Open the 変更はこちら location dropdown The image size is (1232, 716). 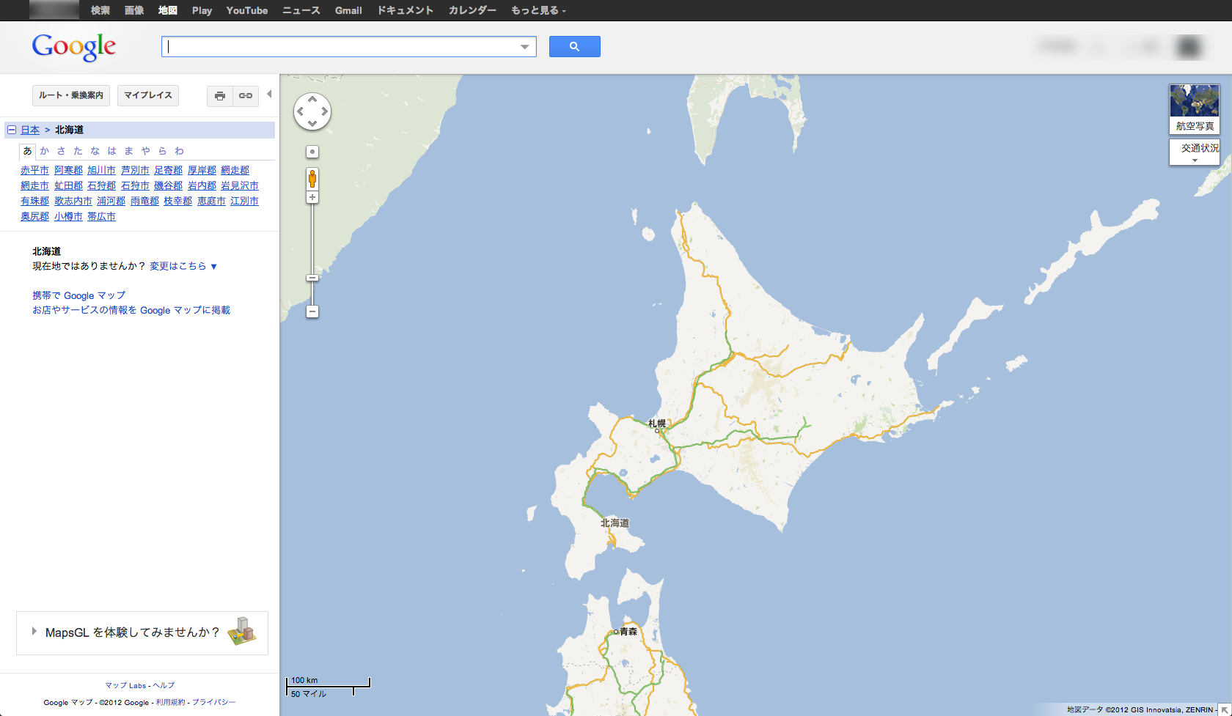click(183, 266)
